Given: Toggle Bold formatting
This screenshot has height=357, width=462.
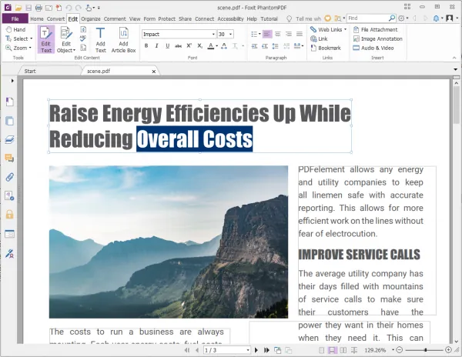Looking at the screenshot, I should tap(146, 46).
